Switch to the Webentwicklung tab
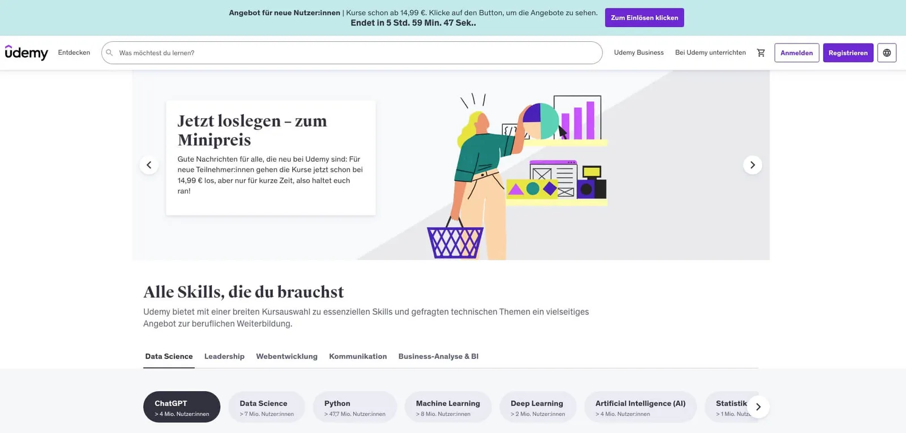 point(287,357)
